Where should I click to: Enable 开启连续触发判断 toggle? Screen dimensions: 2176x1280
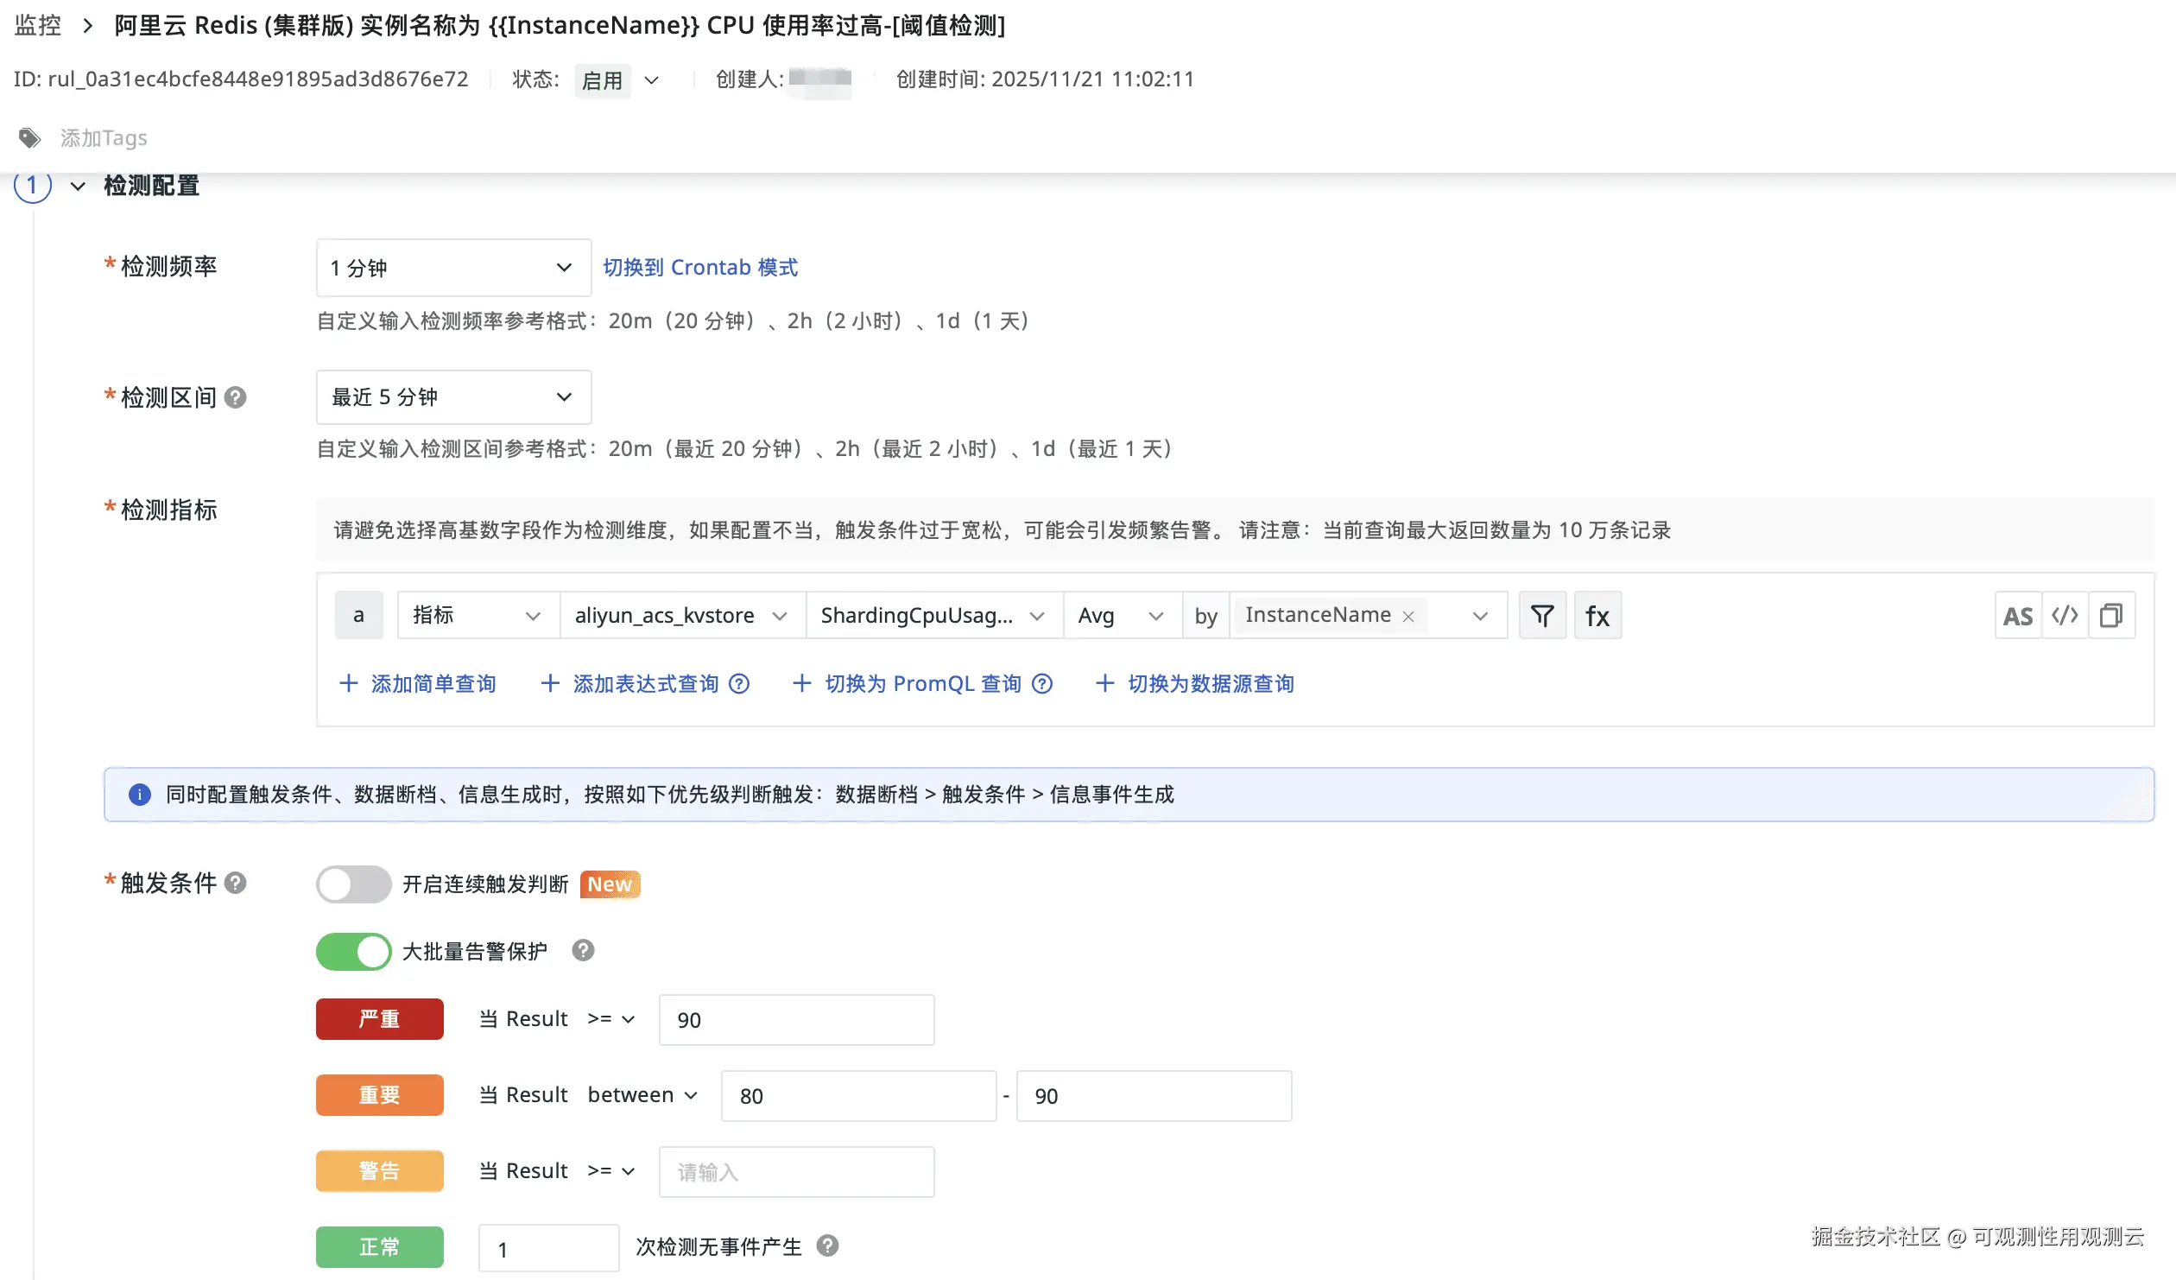point(353,884)
